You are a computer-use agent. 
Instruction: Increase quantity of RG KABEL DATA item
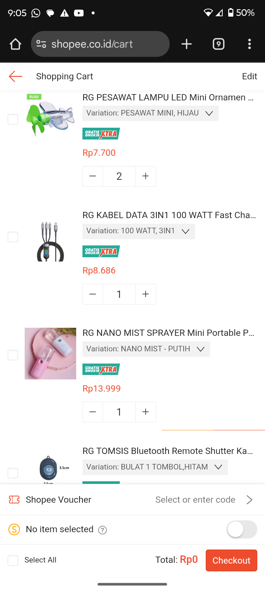click(x=146, y=294)
